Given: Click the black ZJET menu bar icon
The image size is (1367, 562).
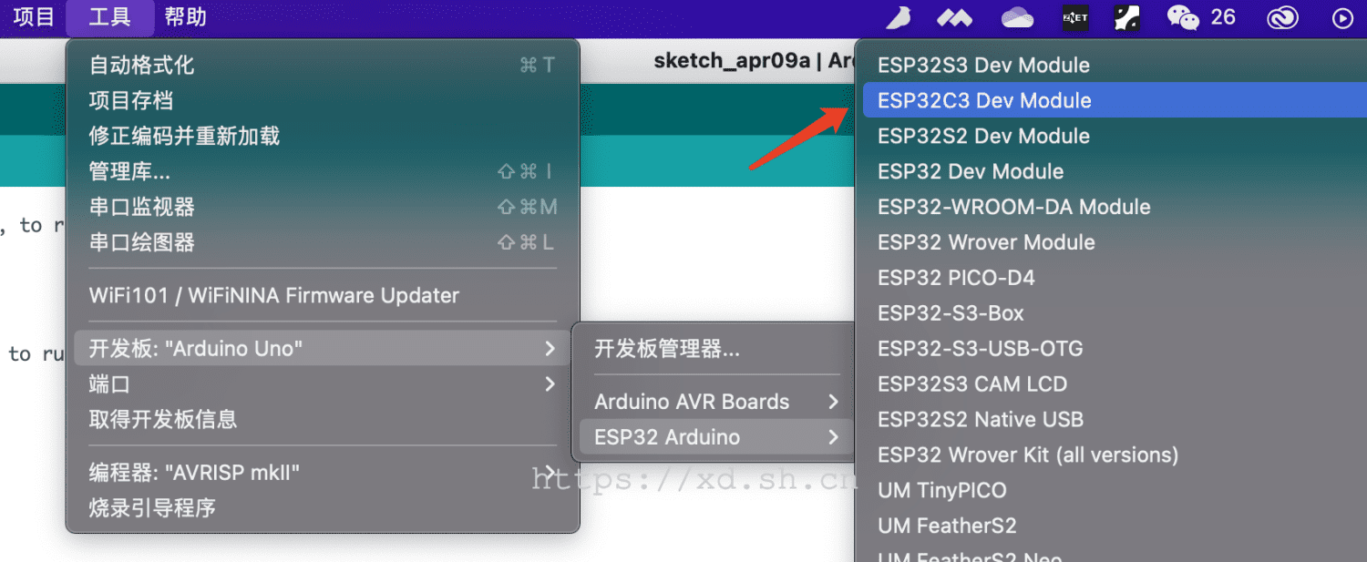Looking at the screenshot, I should 1075,17.
